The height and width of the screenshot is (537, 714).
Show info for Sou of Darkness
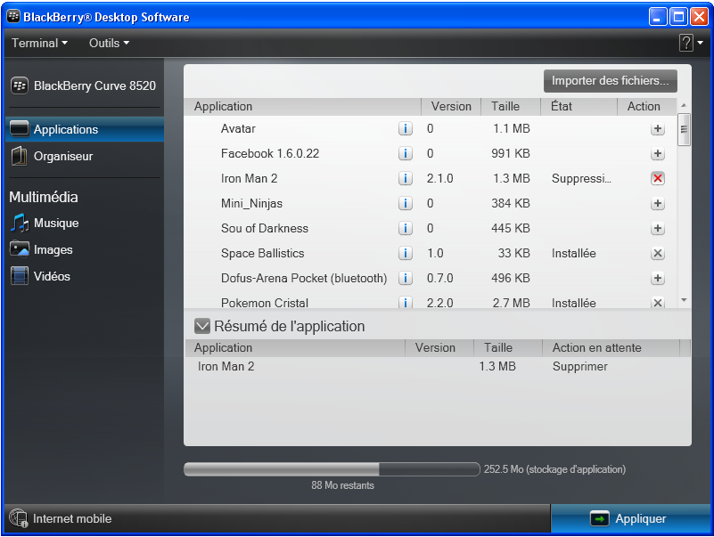coord(406,229)
